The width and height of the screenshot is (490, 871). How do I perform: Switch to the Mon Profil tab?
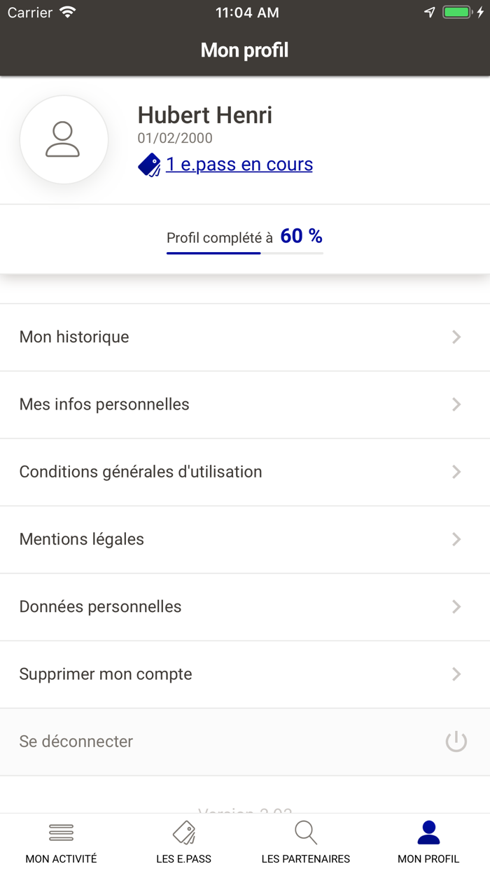(428, 840)
